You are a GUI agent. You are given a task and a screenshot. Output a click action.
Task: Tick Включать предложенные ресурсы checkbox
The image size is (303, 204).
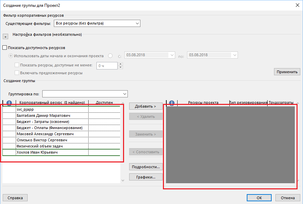tap(17, 73)
